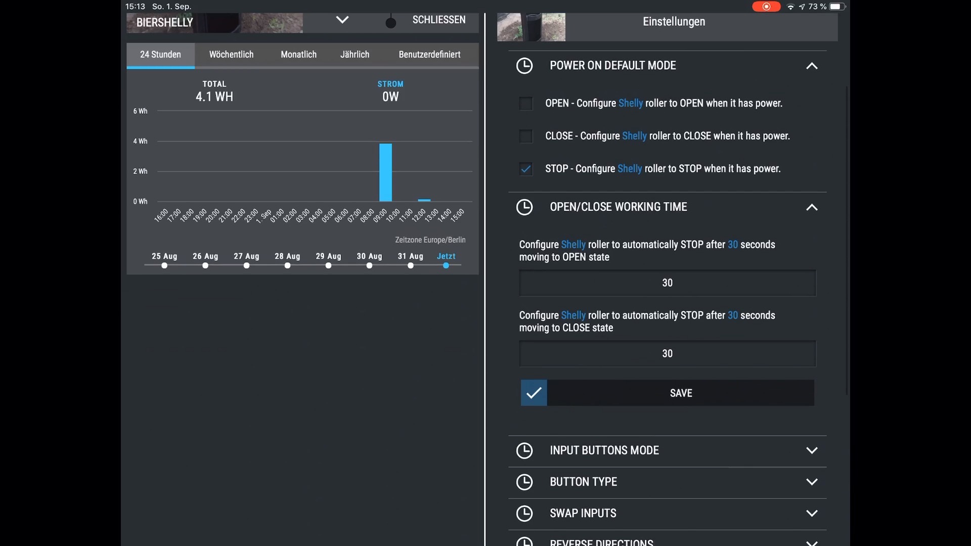Tap the battery icon in status bar
The image size is (971, 546).
pos(837,7)
